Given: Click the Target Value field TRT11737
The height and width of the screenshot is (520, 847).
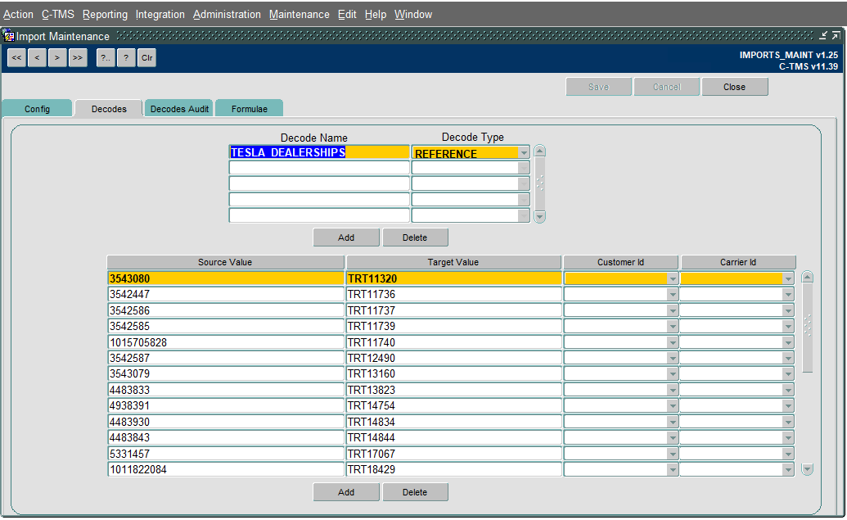Looking at the screenshot, I should point(453,311).
